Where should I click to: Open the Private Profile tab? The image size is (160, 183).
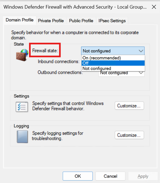pos(51,21)
